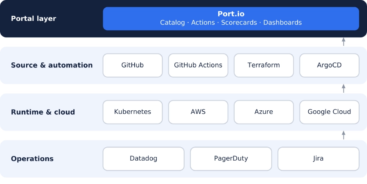
Task: Click the Terraform box
Action: tap(264, 66)
